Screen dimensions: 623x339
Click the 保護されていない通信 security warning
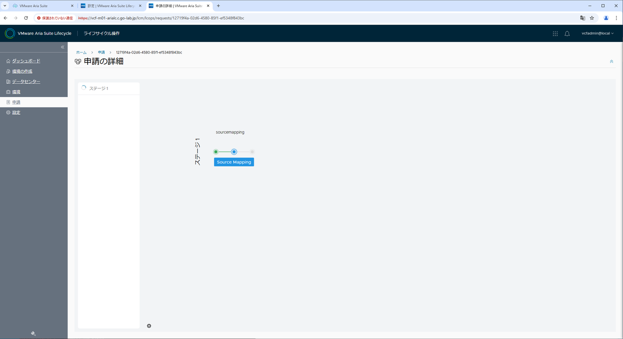55,18
